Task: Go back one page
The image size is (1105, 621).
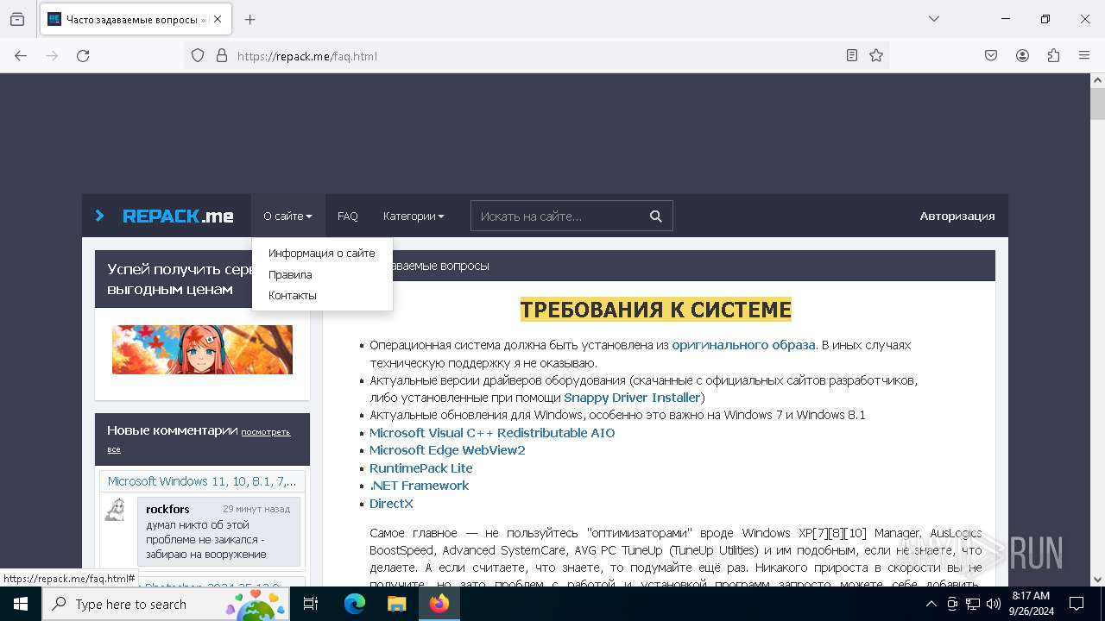Action: point(21,56)
